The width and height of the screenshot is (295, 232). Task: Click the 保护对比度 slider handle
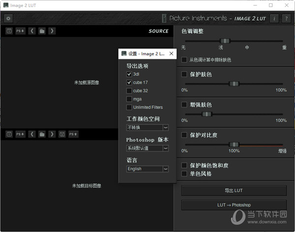(234, 145)
